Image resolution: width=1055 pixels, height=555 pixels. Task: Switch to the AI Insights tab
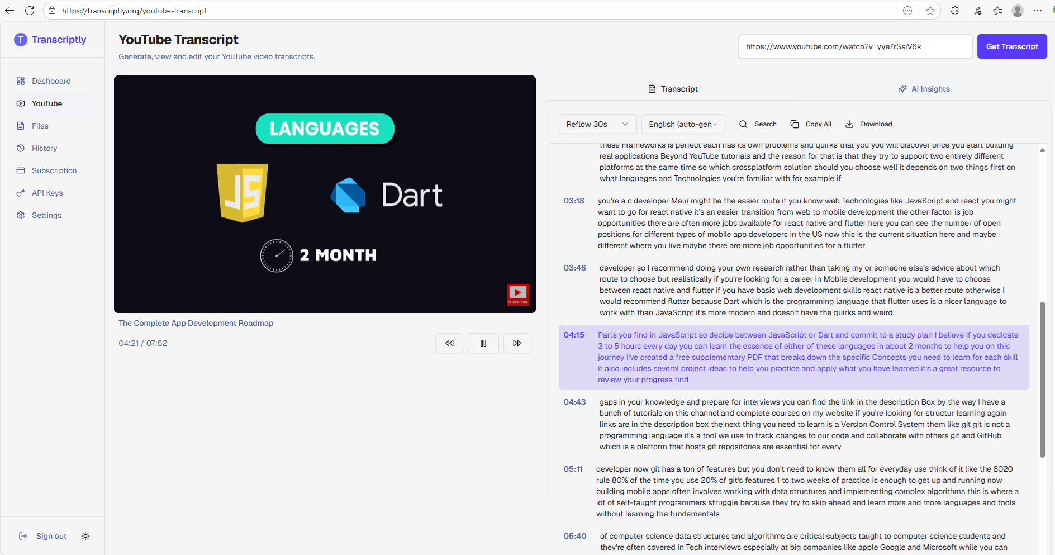point(924,89)
